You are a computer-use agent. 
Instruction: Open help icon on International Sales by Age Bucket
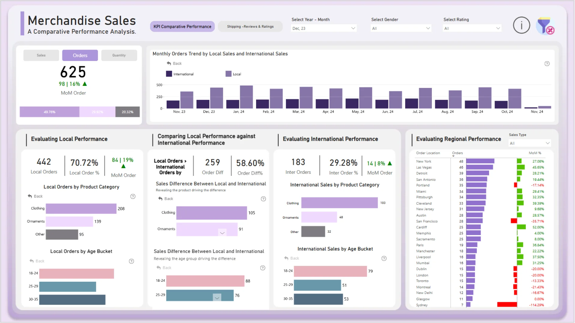(x=384, y=258)
